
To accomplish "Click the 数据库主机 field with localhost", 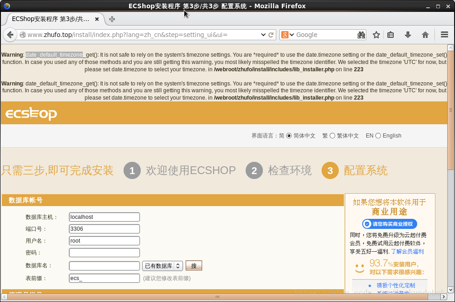I will (104, 217).
